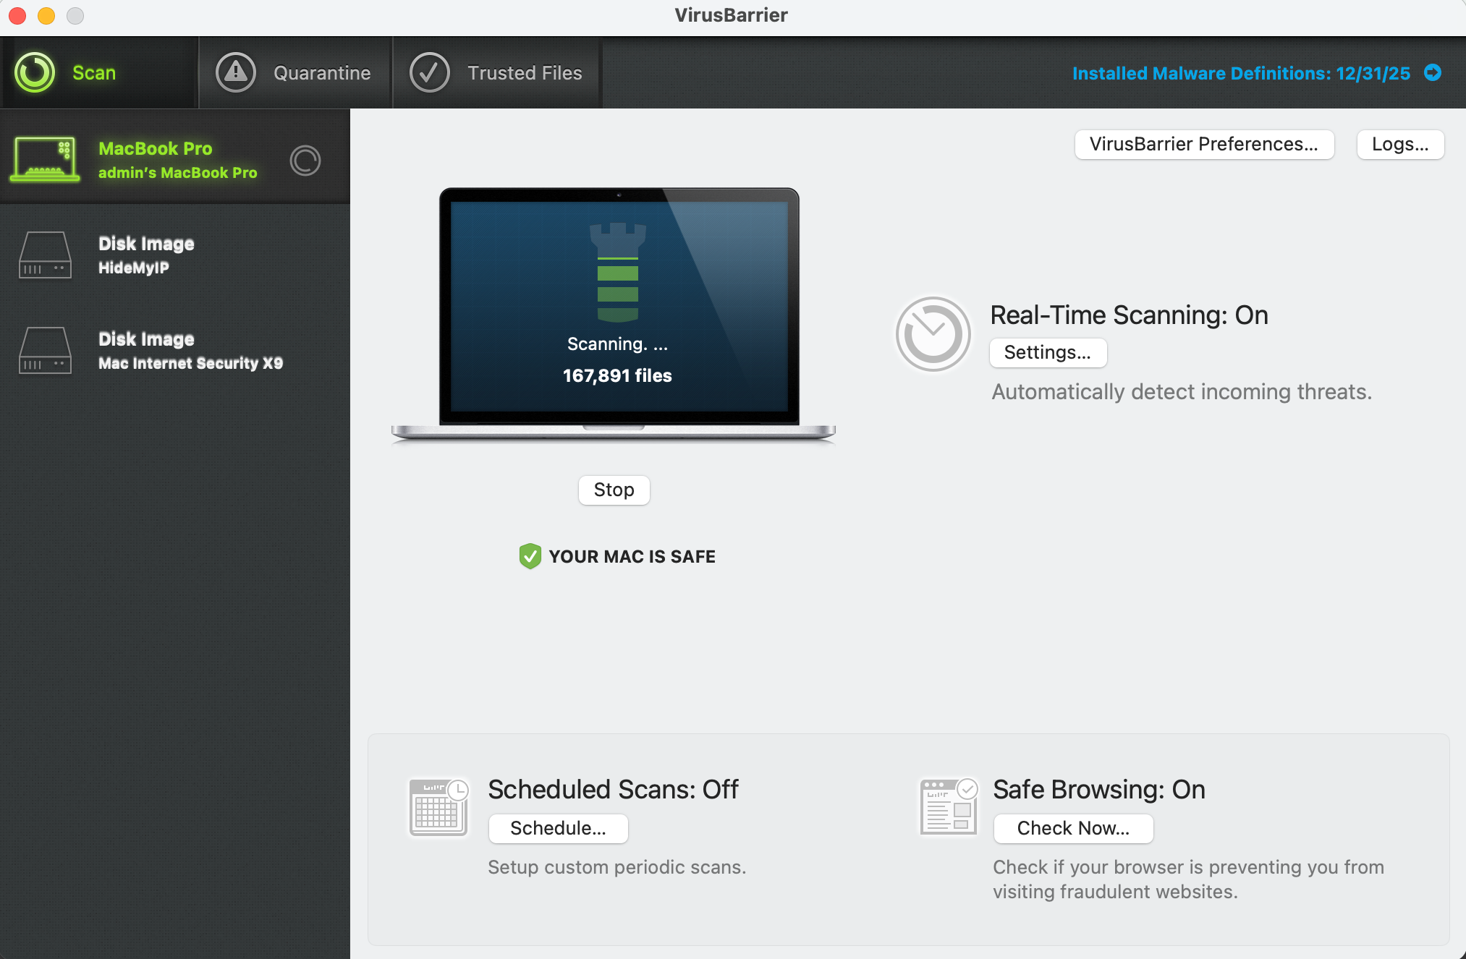
Task: Open VirusBarrier Preferences
Action: (x=1203, y=144)
